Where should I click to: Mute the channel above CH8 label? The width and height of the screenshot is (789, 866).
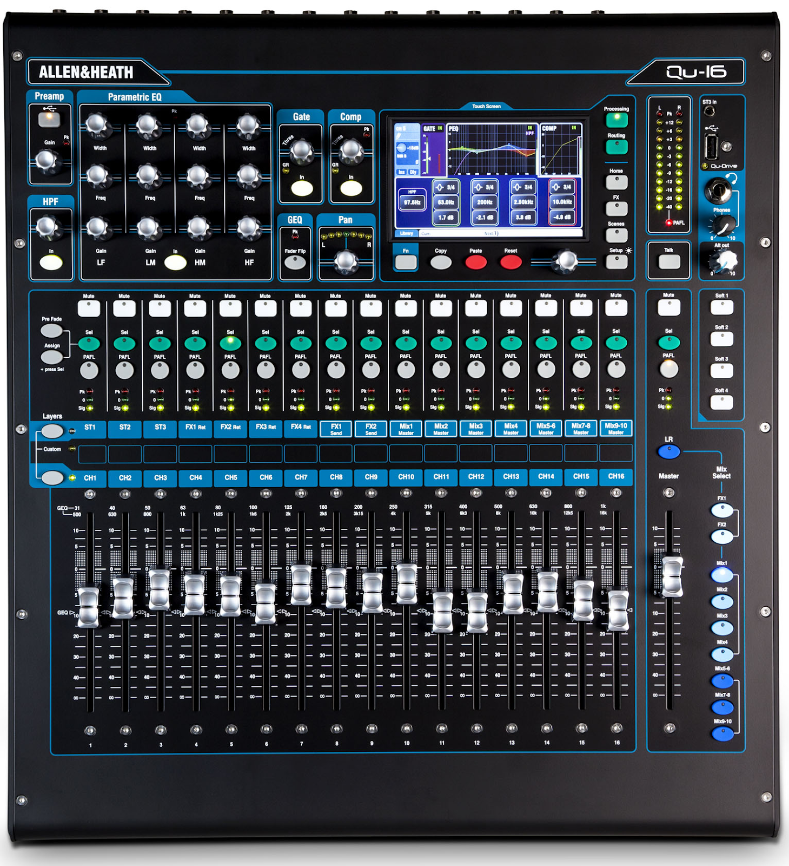click(335, 309)
